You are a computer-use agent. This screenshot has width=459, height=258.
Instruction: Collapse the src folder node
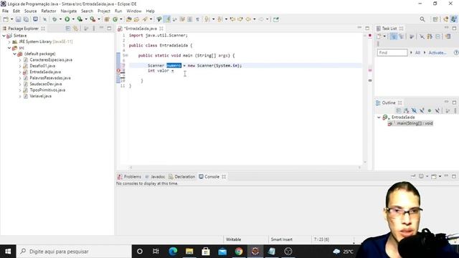pos(9,48)
